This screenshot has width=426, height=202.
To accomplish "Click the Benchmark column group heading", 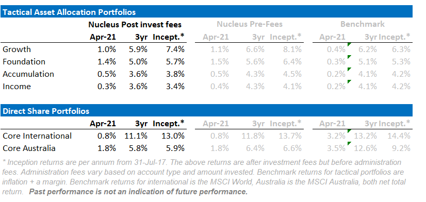I will point(363,24).
